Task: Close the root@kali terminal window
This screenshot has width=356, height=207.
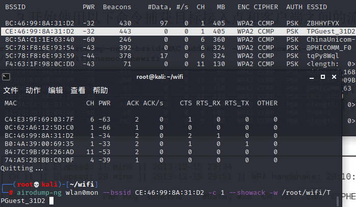Action: [334, 77]
